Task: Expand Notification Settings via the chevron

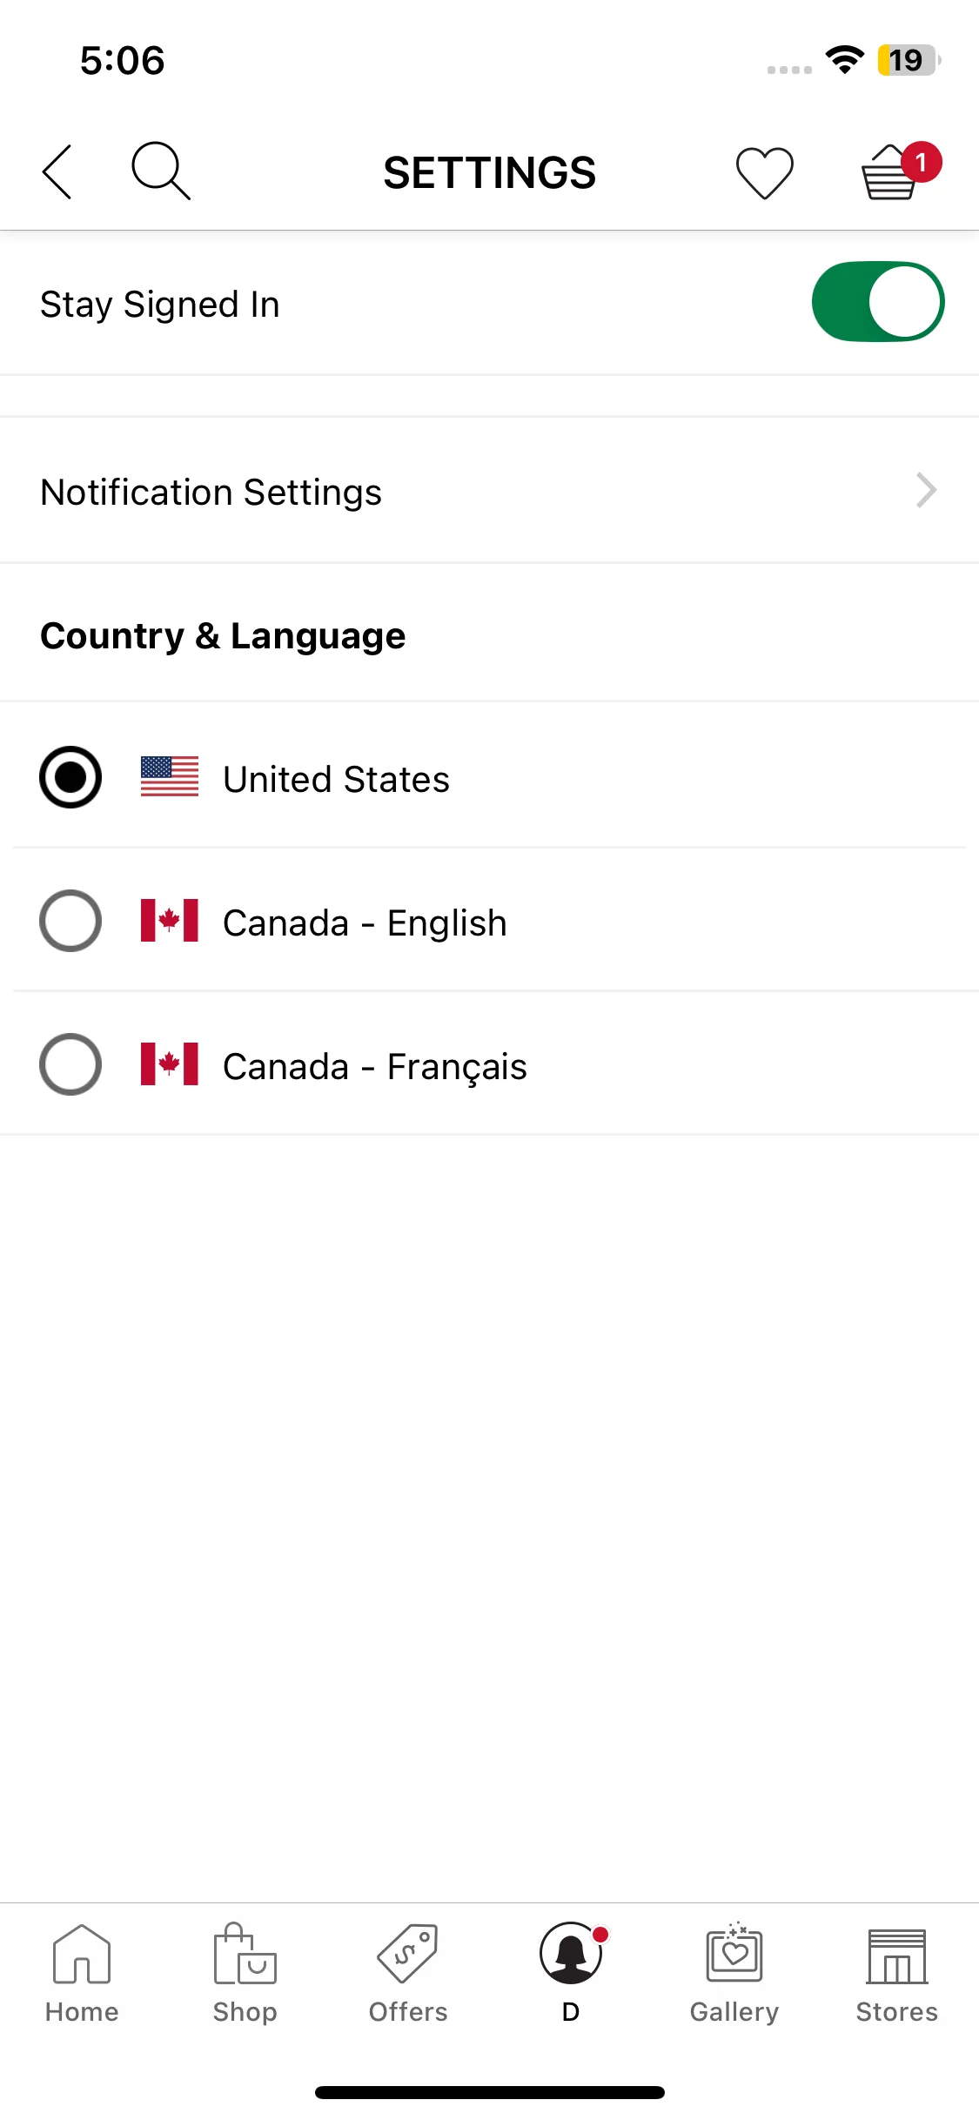Action: pyautogui.click(x=927, y=490)
